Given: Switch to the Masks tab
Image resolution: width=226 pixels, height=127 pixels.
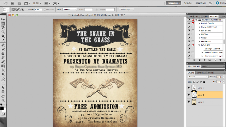Looking at the screenshot, I should point(205,66).
